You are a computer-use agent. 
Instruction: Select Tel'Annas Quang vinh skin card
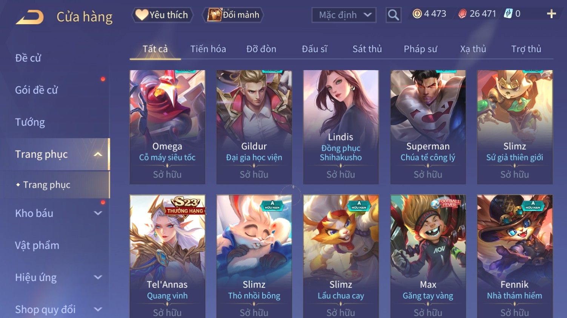[167, 256]
